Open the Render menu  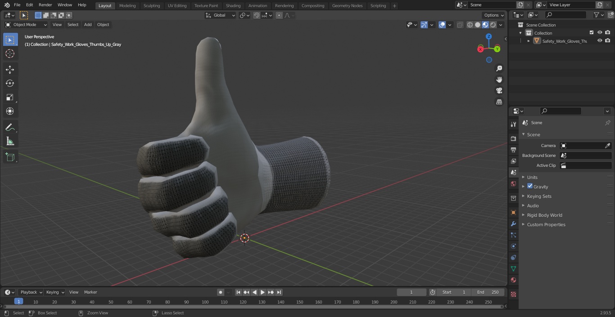click(x=45, y=5)
